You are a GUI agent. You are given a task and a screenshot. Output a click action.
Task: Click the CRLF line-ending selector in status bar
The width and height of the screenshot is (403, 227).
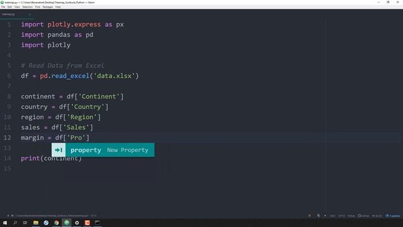[332, 216]
